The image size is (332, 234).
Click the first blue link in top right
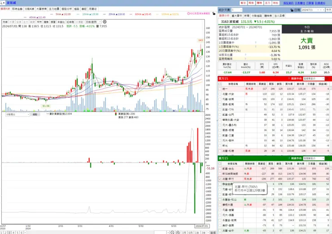tap(288, 3)
